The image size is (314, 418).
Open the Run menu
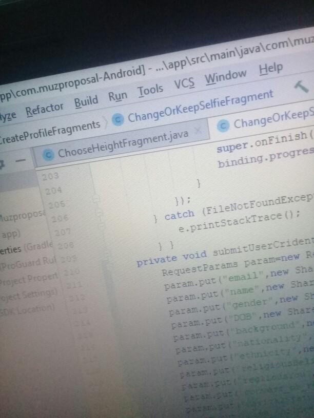117,96
